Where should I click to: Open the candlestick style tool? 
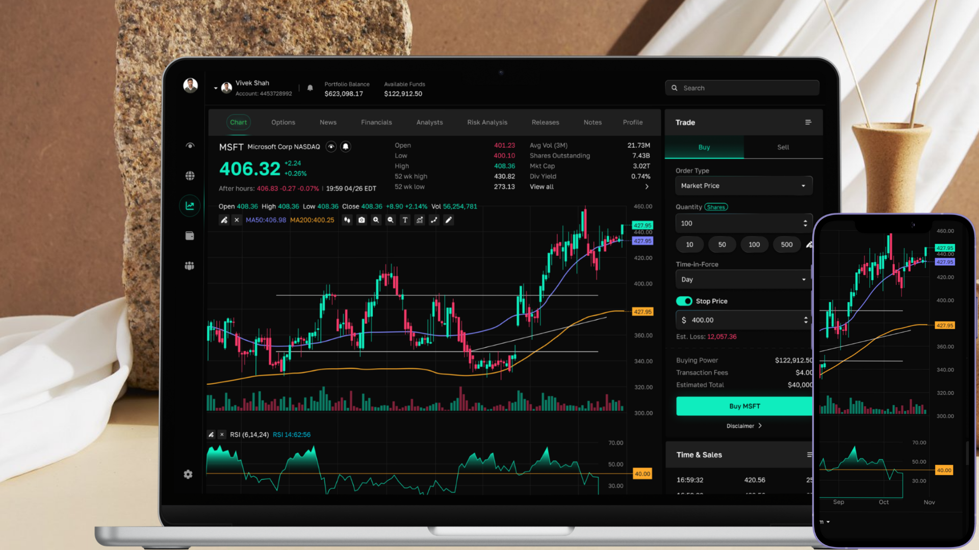click(x=347, y=220)
